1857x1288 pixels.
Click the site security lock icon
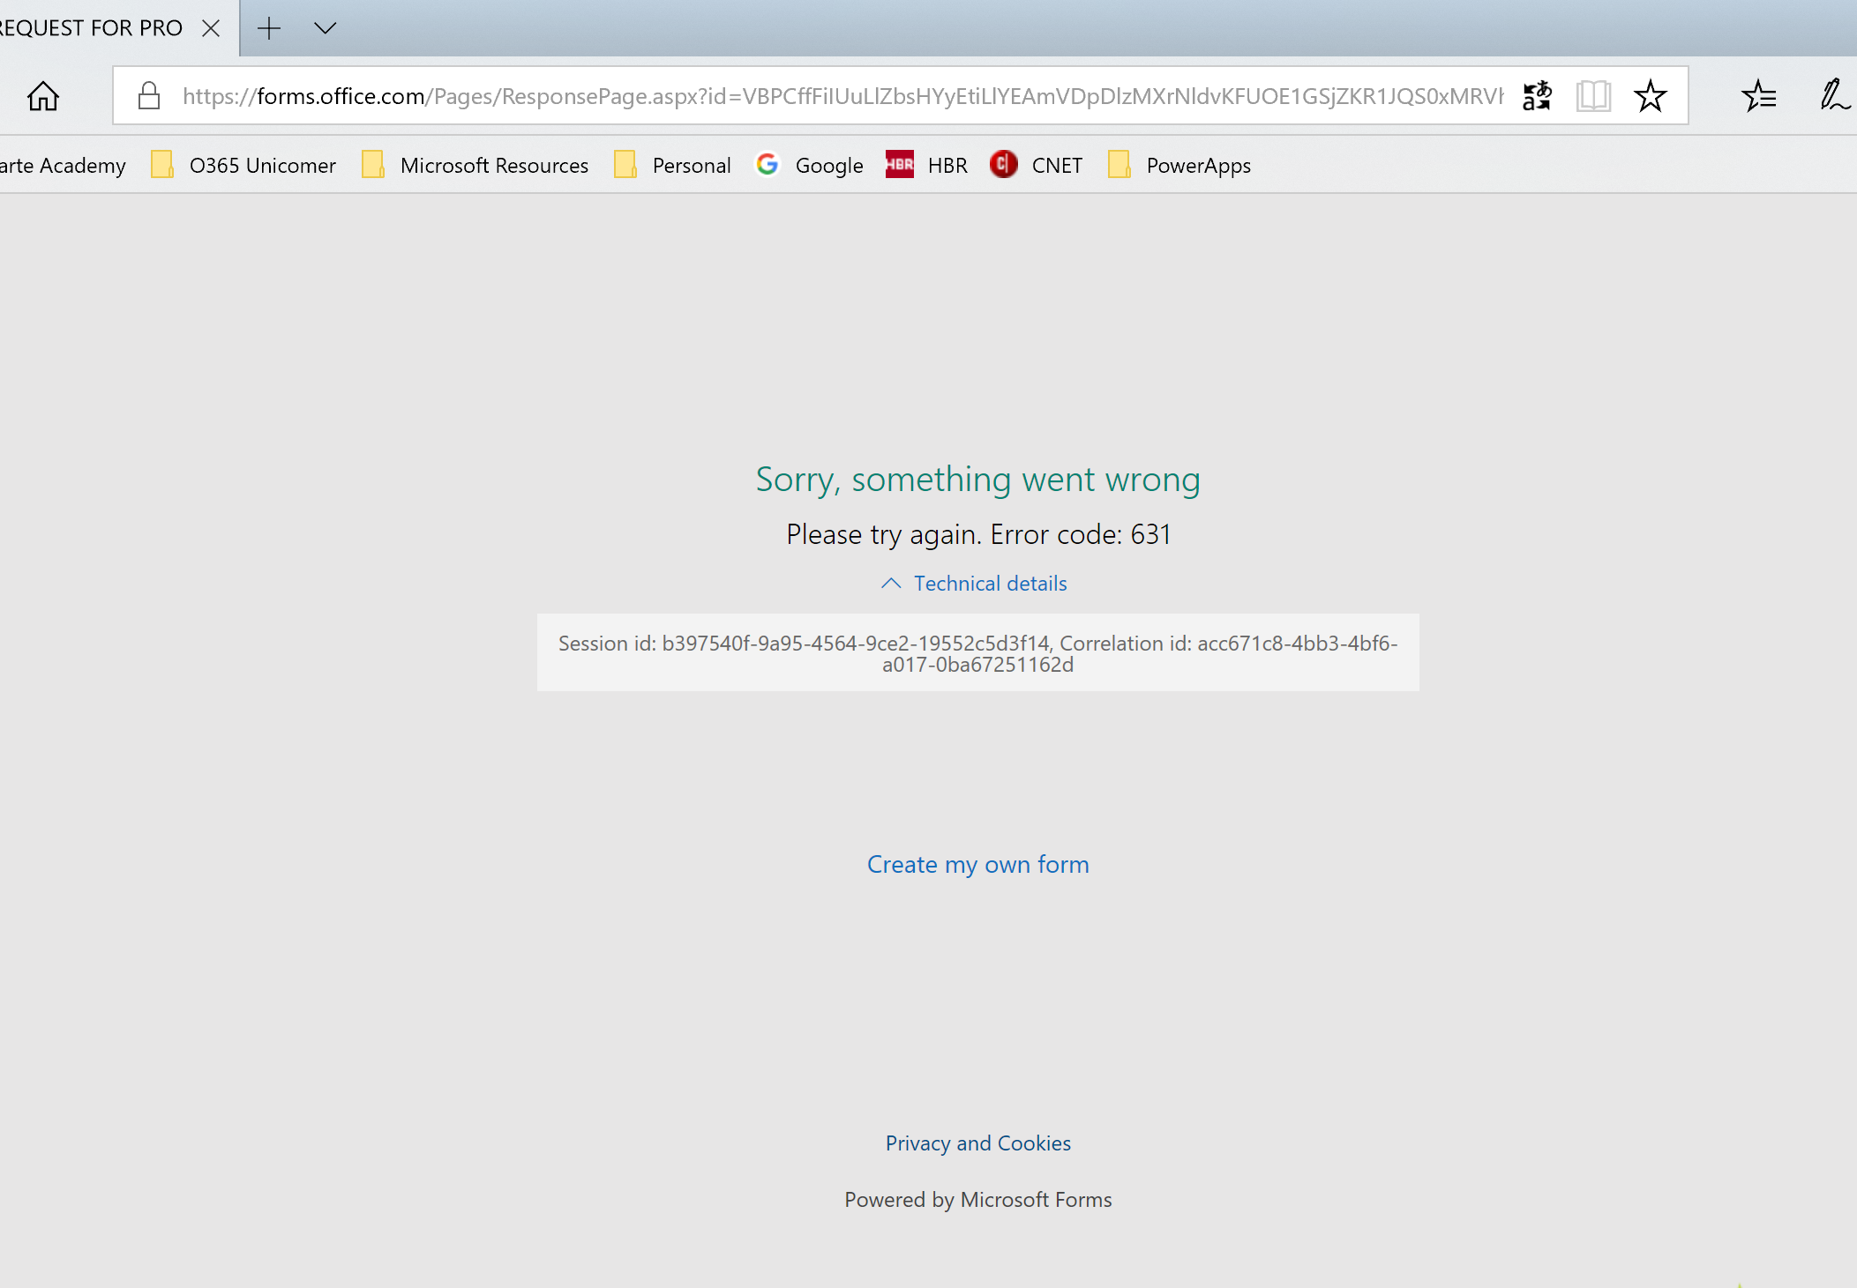[x=149, y=96]
